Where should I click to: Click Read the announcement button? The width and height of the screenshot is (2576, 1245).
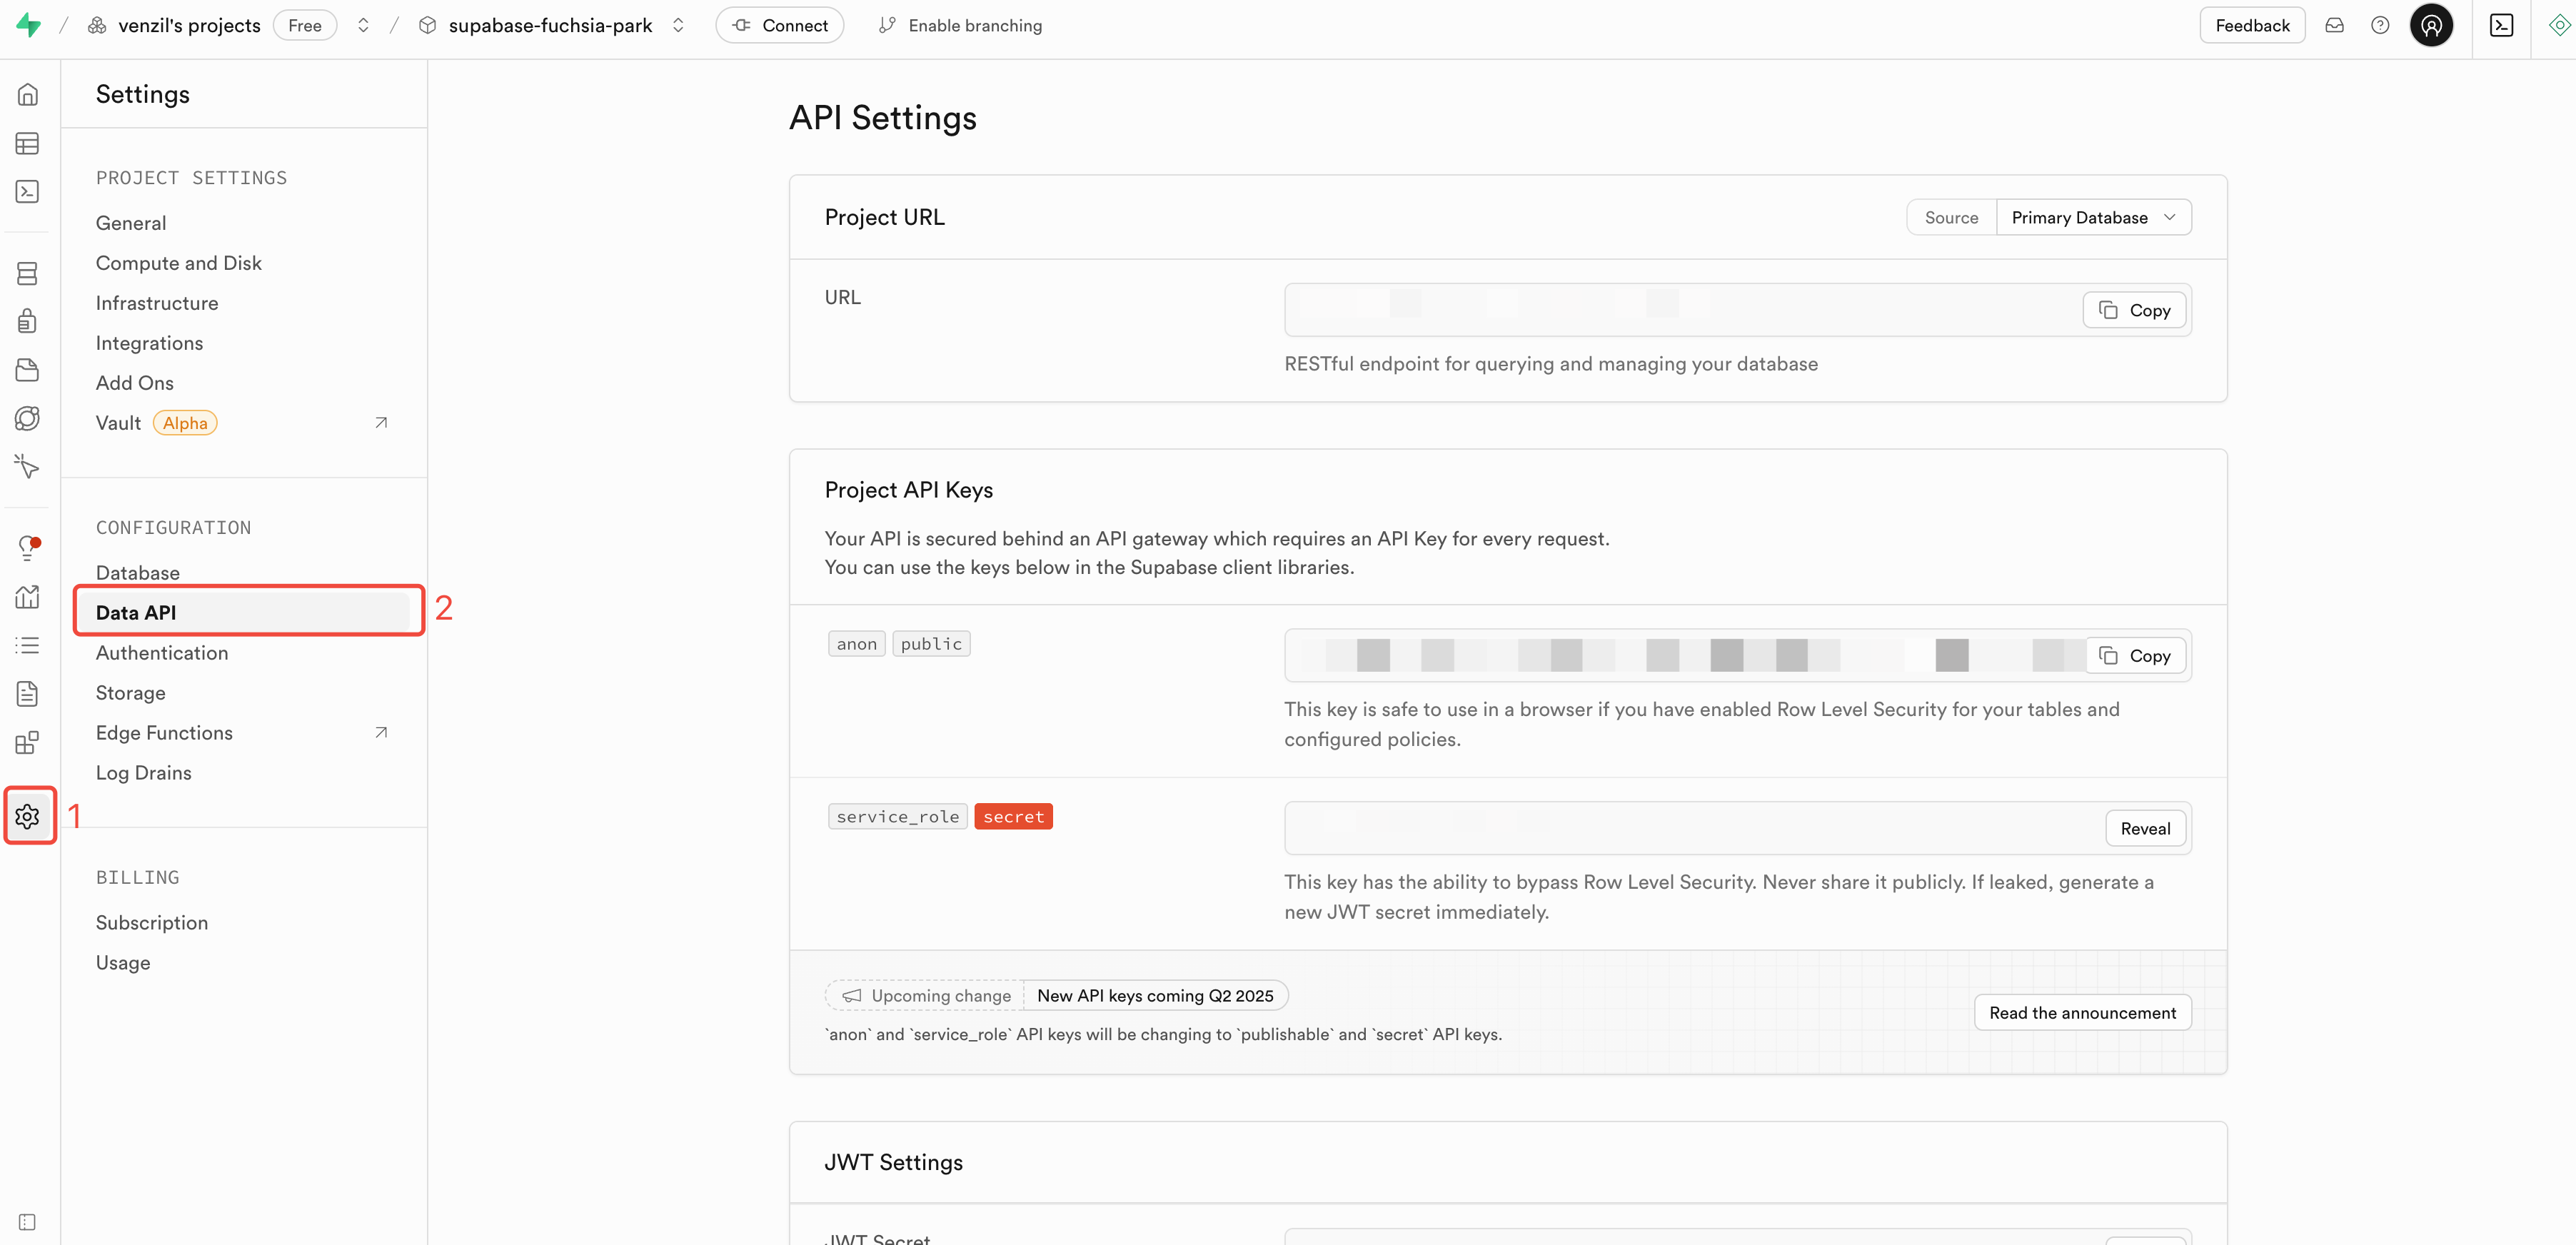pos(2082,1012)
